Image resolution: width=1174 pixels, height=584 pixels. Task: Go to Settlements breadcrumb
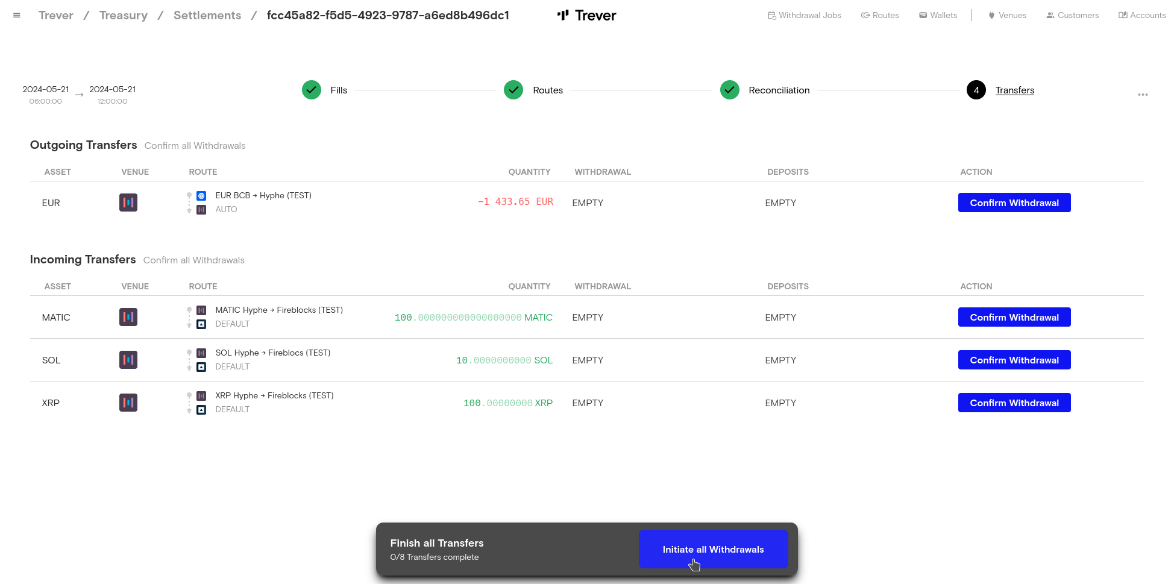coord(207,16)
